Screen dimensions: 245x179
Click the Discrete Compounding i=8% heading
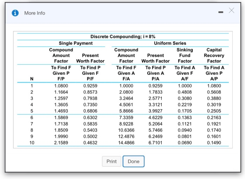(123, 37)
